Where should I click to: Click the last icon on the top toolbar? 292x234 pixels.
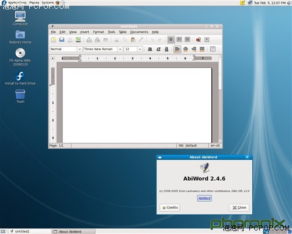pyautogui.click(x=207, y=40)
